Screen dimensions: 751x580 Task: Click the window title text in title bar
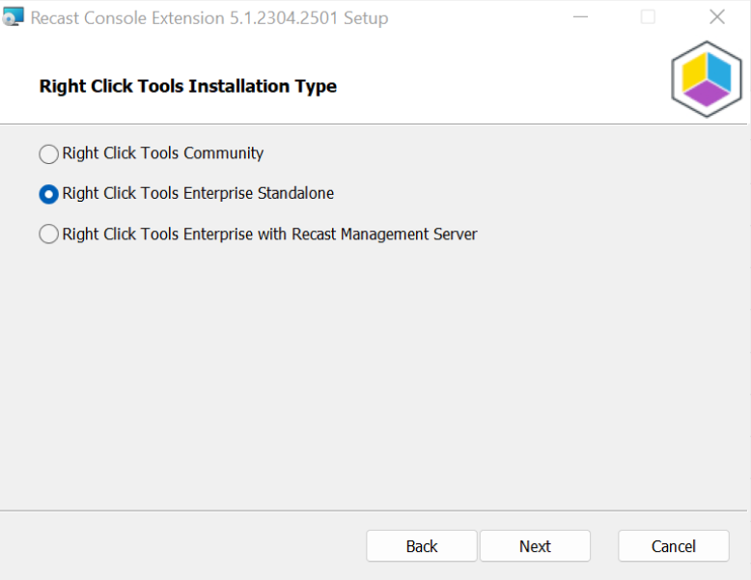[209, 17]
